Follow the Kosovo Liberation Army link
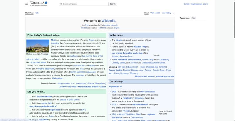 pyautogui.click(x=122, y=56)
